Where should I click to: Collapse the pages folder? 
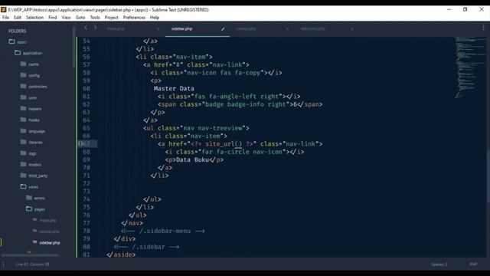coord(29,209)
